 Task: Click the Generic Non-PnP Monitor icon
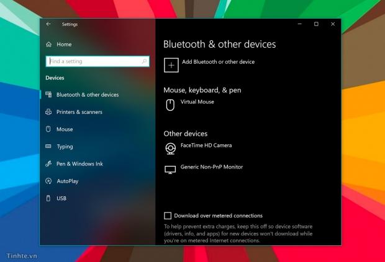[170, 170]
